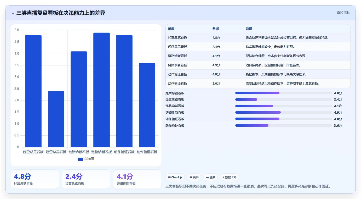The width and height of the screenshot is (361, 199).
Task: Click the 数据 table column header
Action: [x=216, y=29]
